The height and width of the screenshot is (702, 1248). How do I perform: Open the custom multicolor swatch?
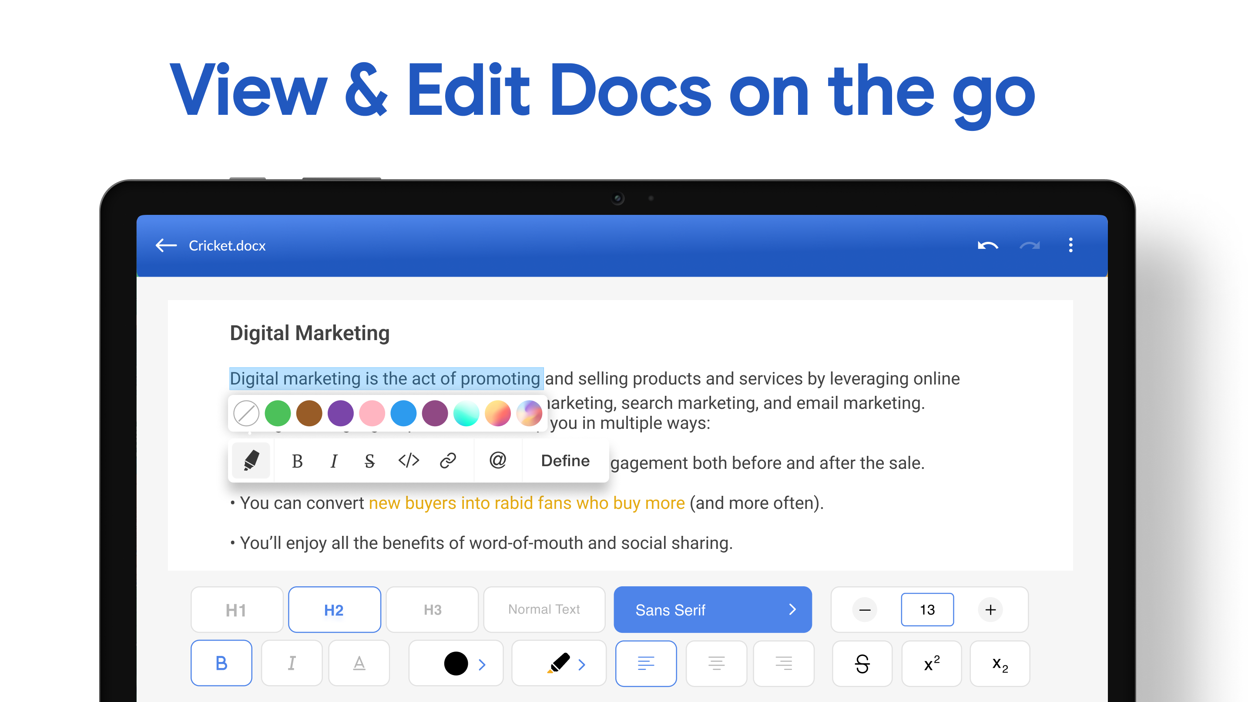530,414
